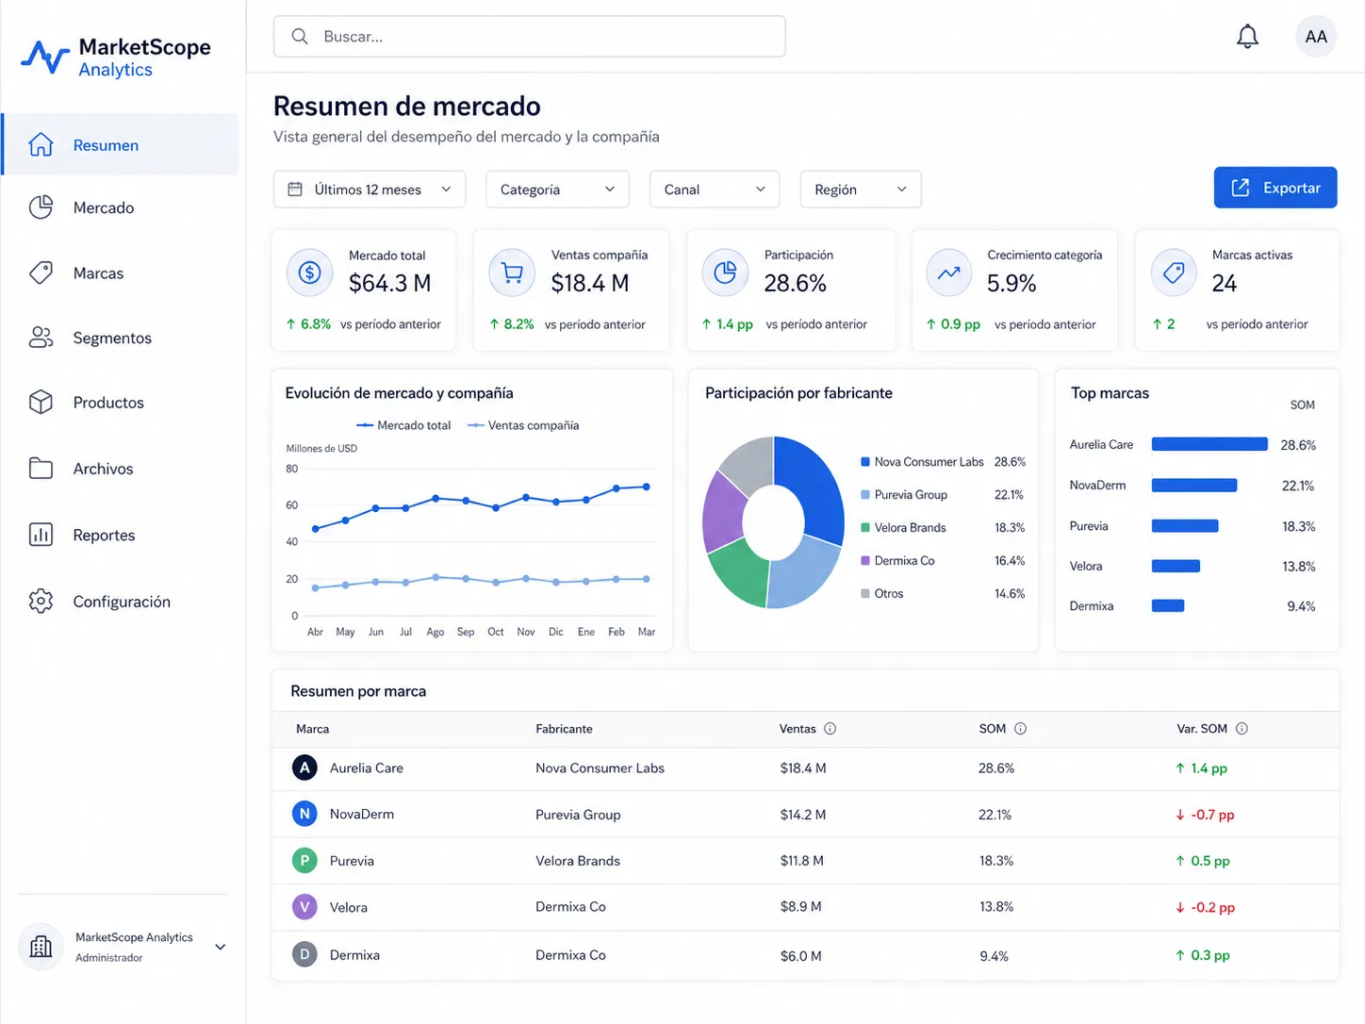Image resolution: width=1365 pixels, height=1024 pixels.
Task: Open the Región filter dropdown
Action: coord(861,190)
